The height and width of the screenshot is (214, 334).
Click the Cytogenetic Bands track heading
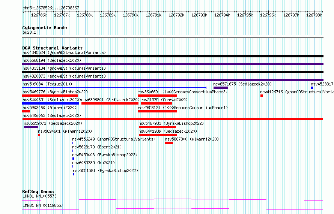[45, 28]
